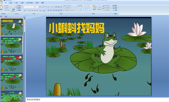The width and height of the screenshot is (169, 102).
Task: Open the Review (审阅) ribbon tab
Action: (x=37, y=3)
